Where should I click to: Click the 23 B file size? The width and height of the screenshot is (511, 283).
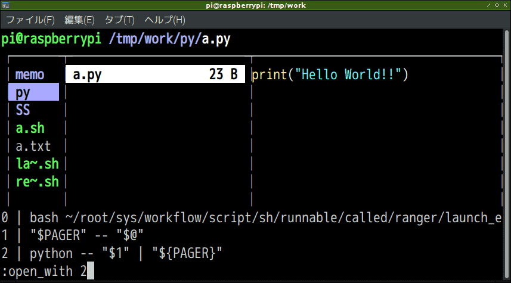(224, 74)
